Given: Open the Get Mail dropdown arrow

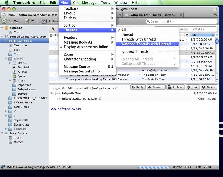Looking at the screenshot, I should pyautogui.click(x=22, y=21).
